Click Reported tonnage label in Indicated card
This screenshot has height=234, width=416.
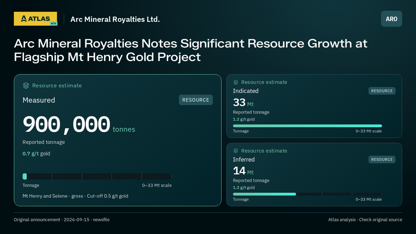pos(251,112)
